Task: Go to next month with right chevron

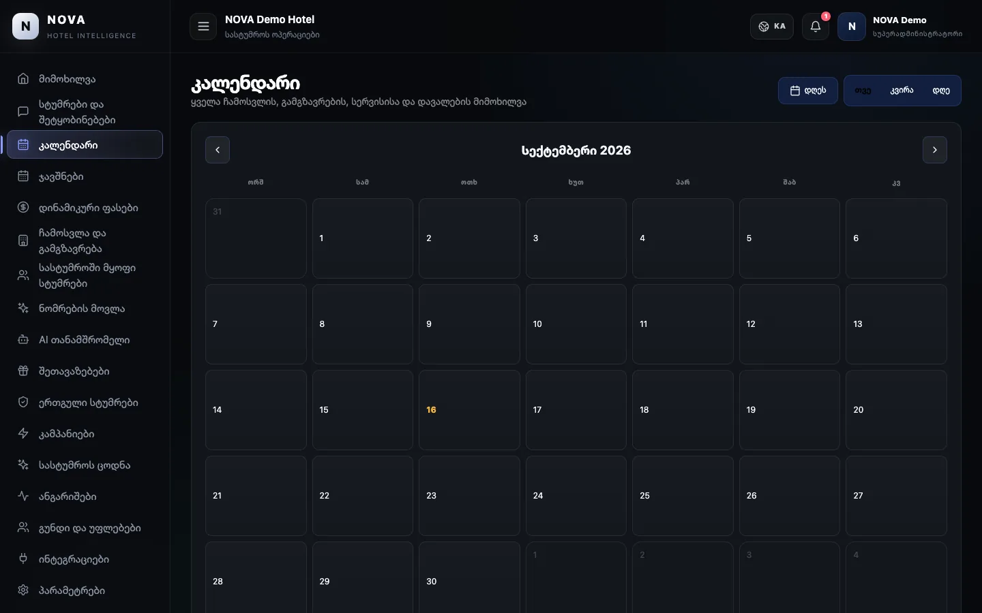Action: [935, 150]
